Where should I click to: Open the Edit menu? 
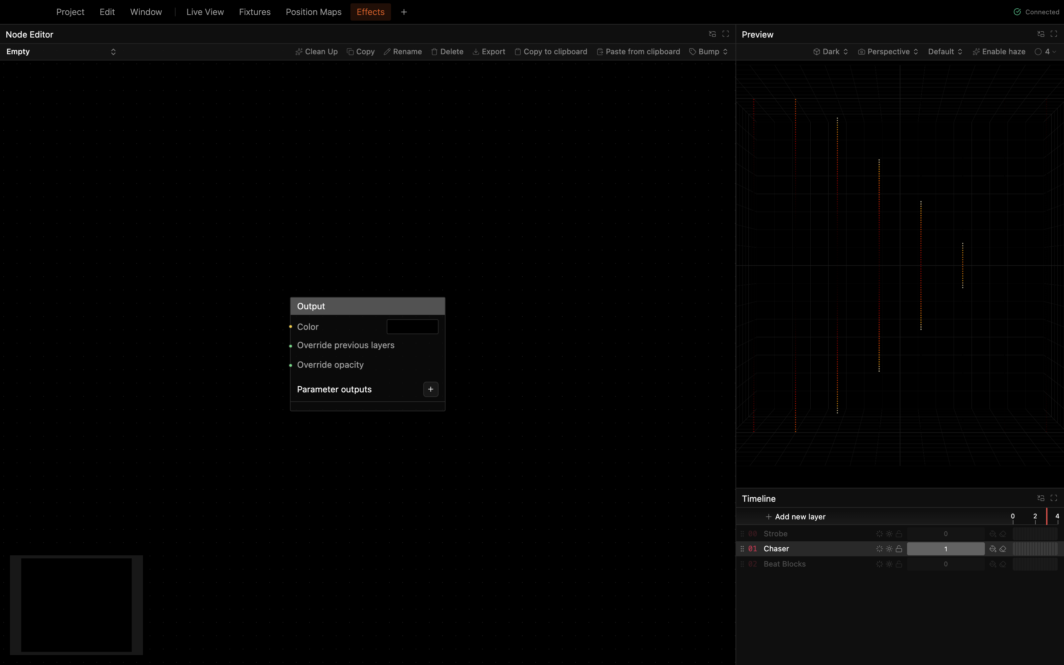(x=107, y=12)
